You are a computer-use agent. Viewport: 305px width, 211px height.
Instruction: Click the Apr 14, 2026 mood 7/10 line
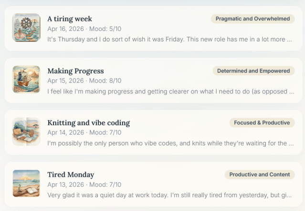[84, 133]
